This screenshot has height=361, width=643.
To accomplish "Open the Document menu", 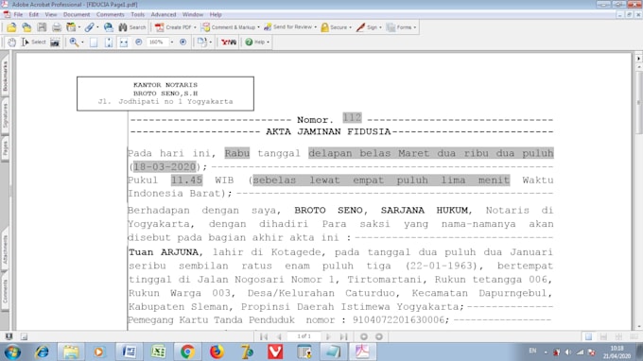I will coord(77,14).
